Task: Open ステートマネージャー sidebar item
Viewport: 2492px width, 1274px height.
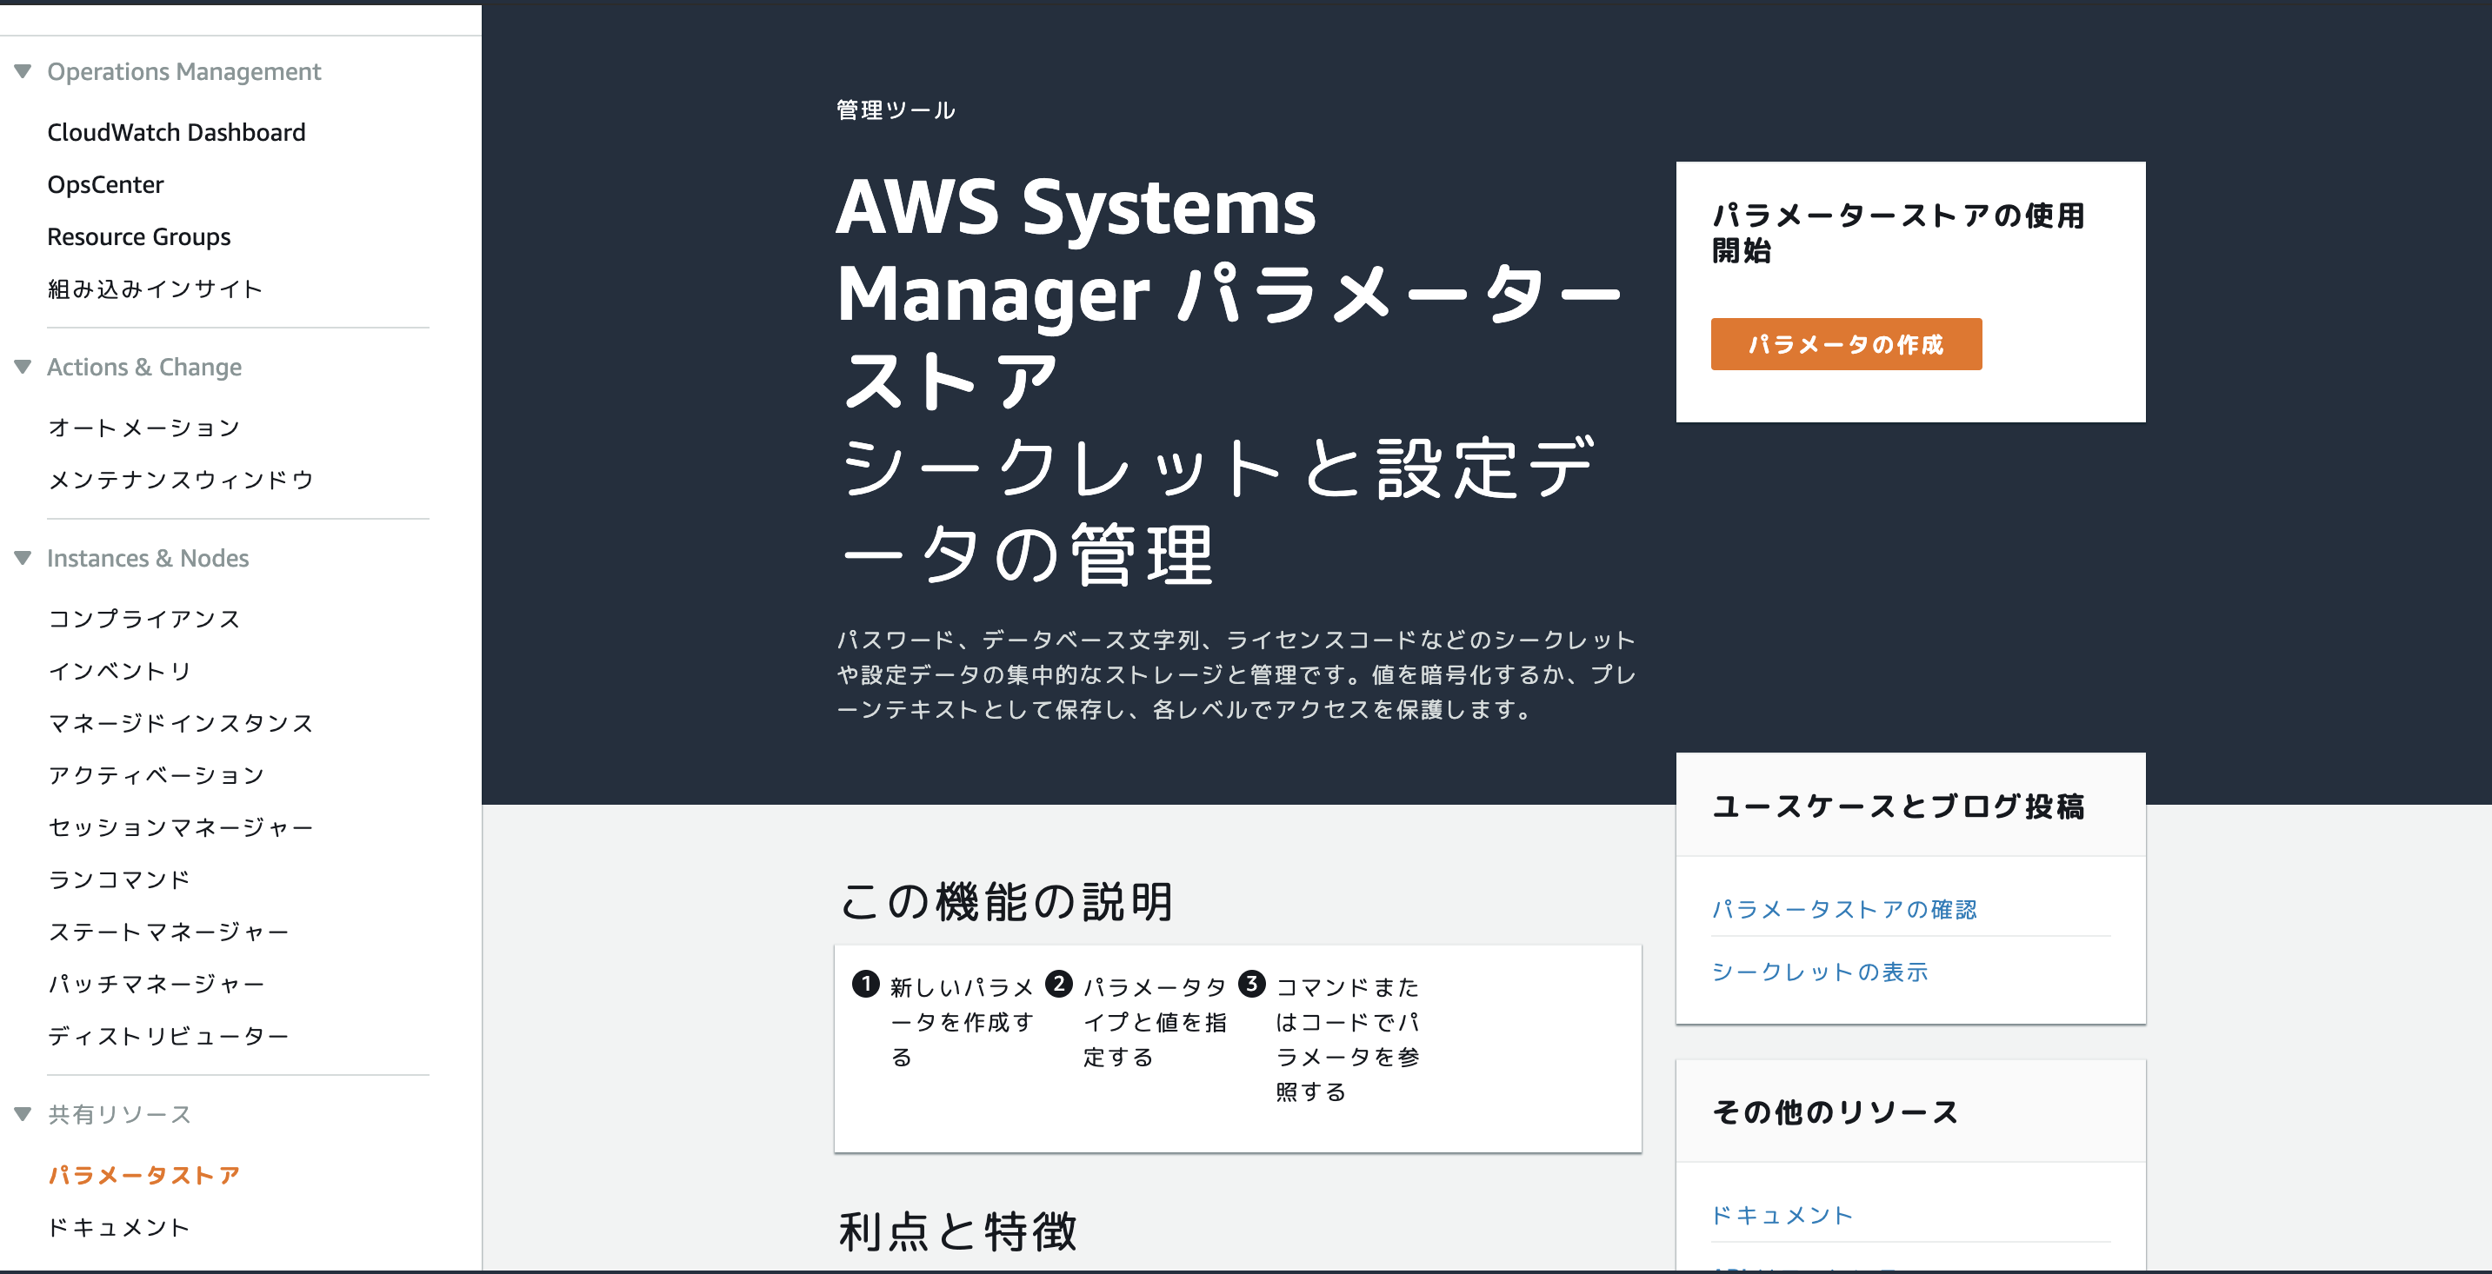Action: [x=169, y=932]
